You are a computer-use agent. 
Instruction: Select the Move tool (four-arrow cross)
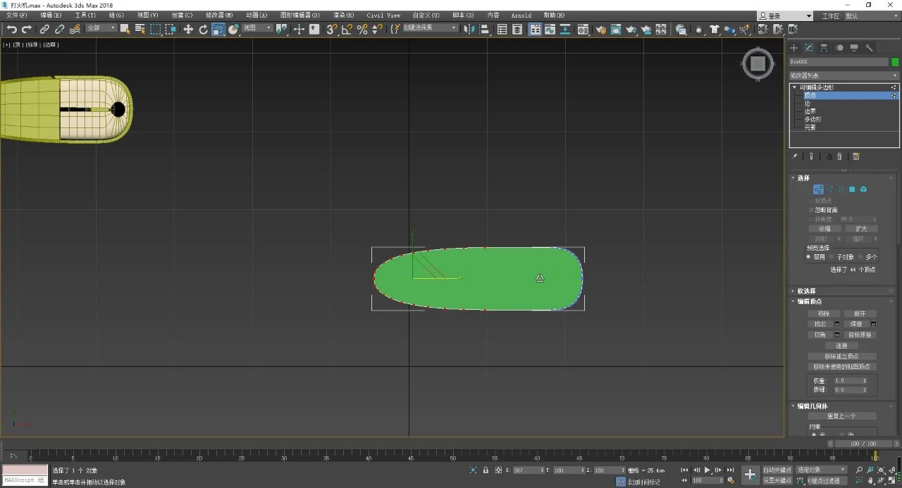point(187,29)
